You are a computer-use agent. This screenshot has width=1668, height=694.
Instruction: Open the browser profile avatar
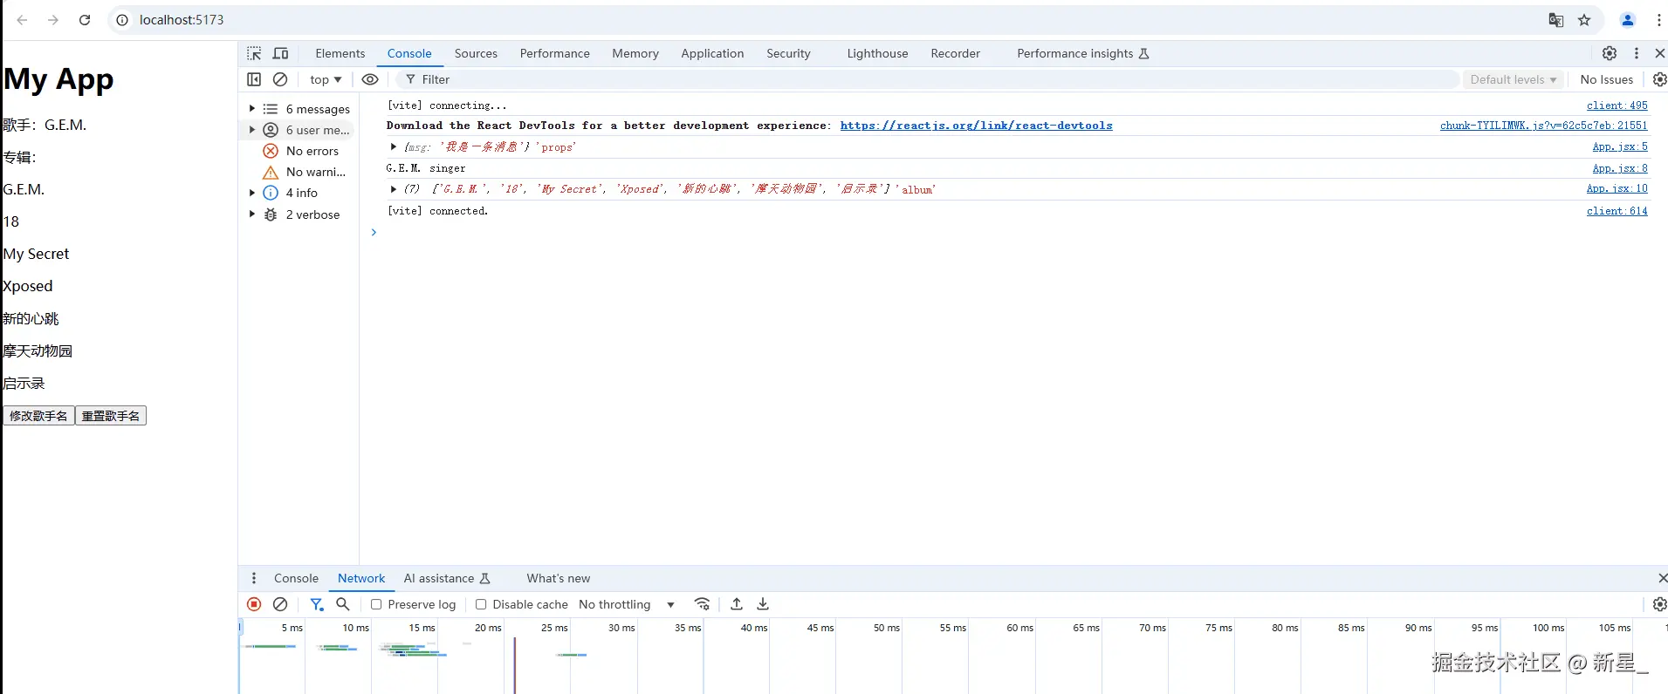pos(1628,20)
